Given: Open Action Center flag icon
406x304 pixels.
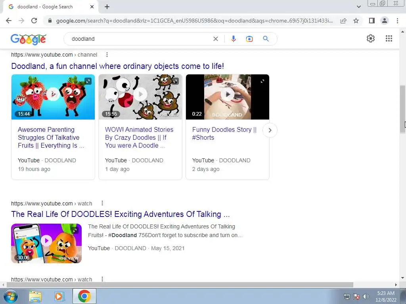Looking at the screenshot, I should tap(356, 296).
